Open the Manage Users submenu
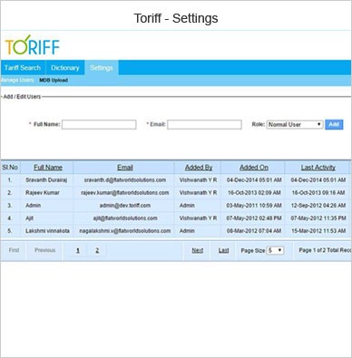The width and height of the screenshot is (352, 358). coord(17,80)
